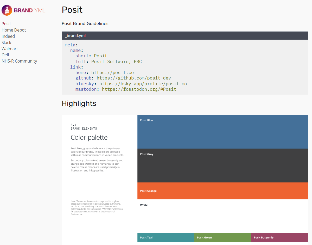
Task: Click the Mastodon fosstodon URL
Action: 139,89
